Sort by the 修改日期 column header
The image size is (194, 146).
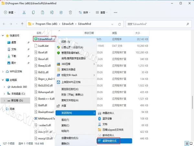(x=89, y=33)
